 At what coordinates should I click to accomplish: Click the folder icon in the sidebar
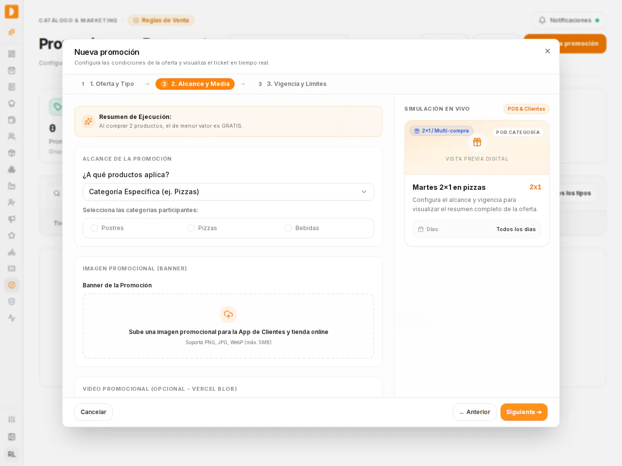pos(12,186)
